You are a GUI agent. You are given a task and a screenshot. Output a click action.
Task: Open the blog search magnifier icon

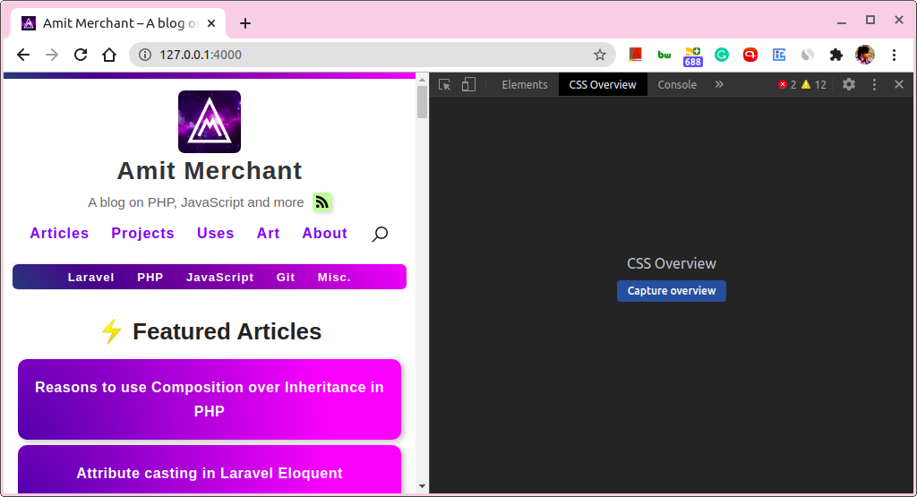(380, 234)
